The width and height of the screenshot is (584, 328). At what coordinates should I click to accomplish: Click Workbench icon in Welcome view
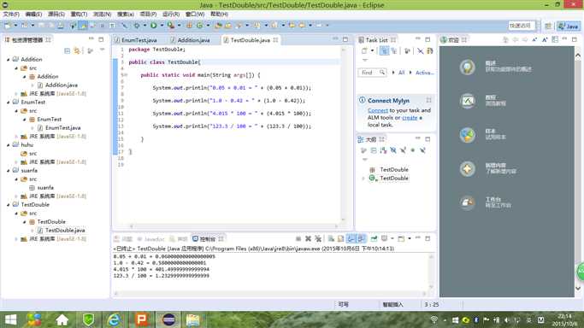pos(467,202)
